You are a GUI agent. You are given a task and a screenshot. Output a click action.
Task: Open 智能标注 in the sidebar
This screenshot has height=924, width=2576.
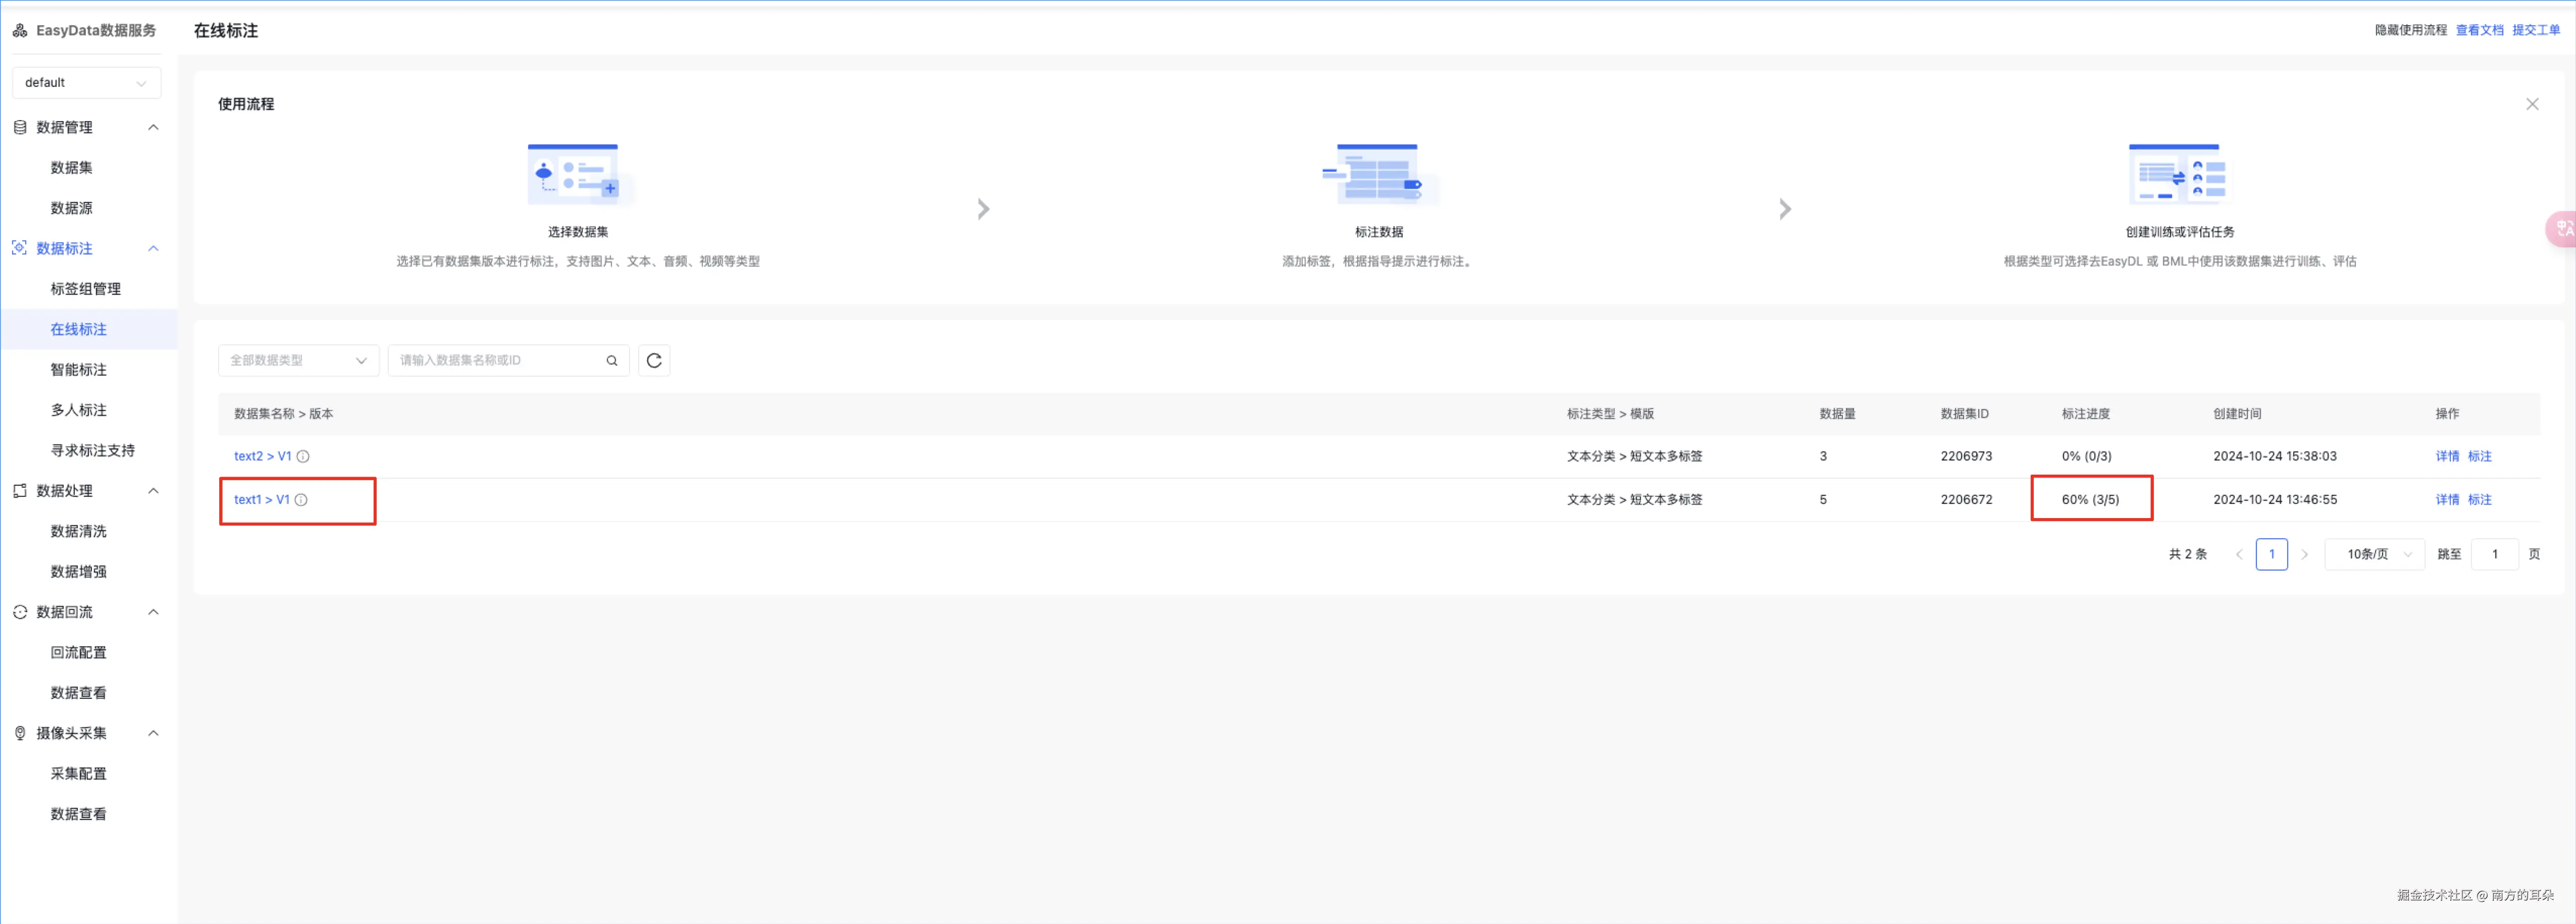(x=79, y=369)
